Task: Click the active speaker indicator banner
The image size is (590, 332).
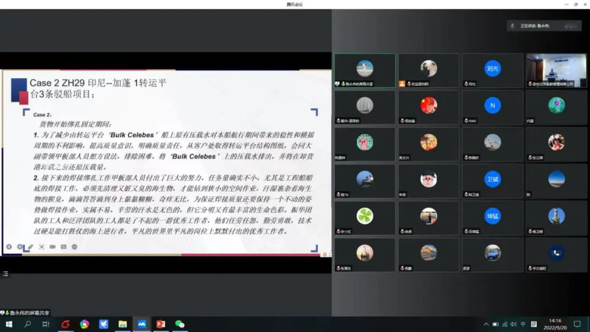Action: [x=542, y=26]
